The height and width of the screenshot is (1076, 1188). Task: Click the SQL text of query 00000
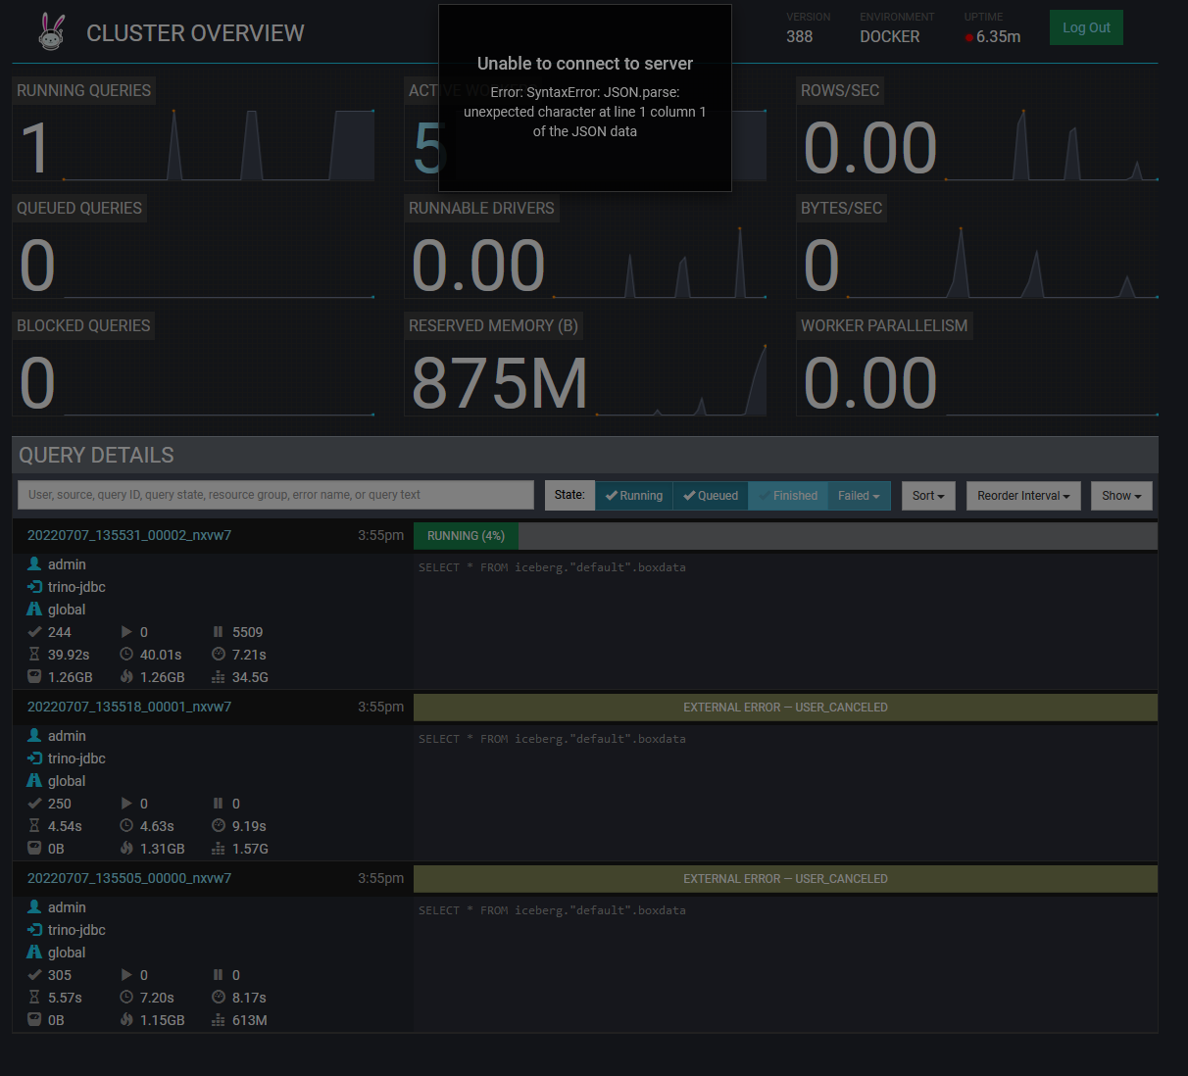click(552, 910)
